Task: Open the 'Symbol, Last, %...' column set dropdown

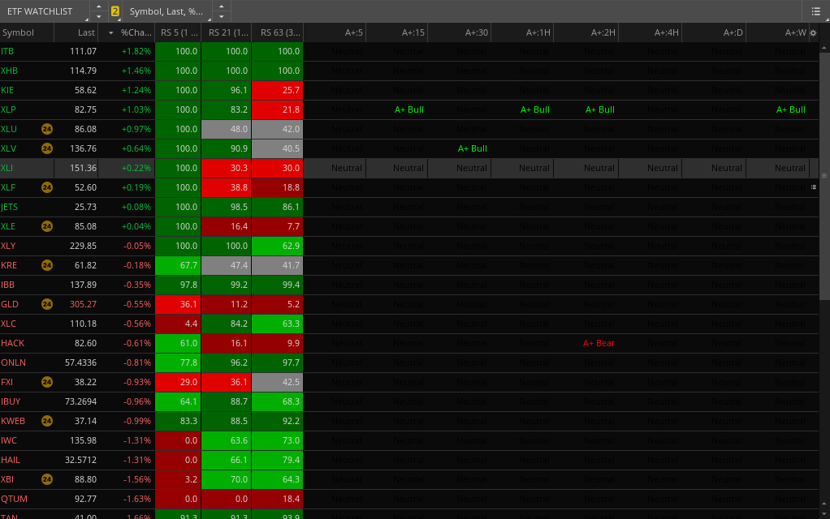Action: coord(167,11)
